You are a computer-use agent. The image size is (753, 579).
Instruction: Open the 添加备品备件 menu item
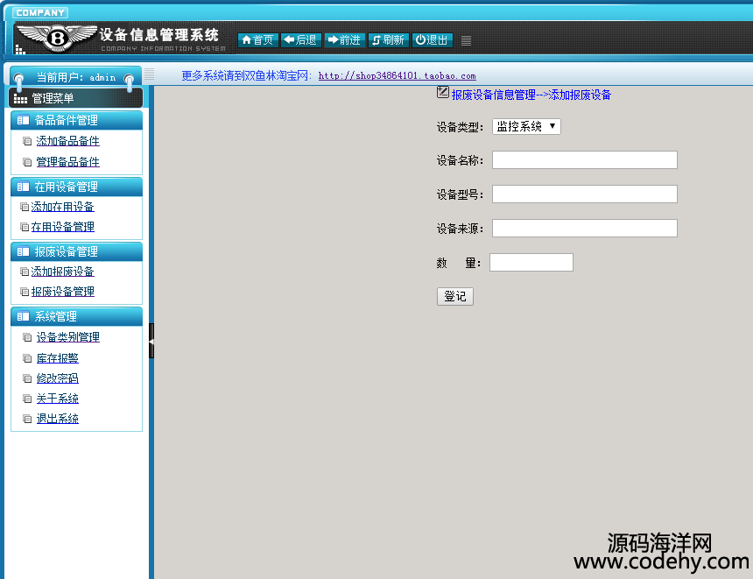(67, 141)
